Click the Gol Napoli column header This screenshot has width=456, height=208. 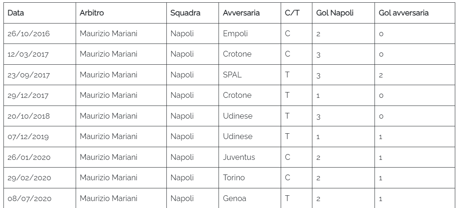[x=335, y=13]
